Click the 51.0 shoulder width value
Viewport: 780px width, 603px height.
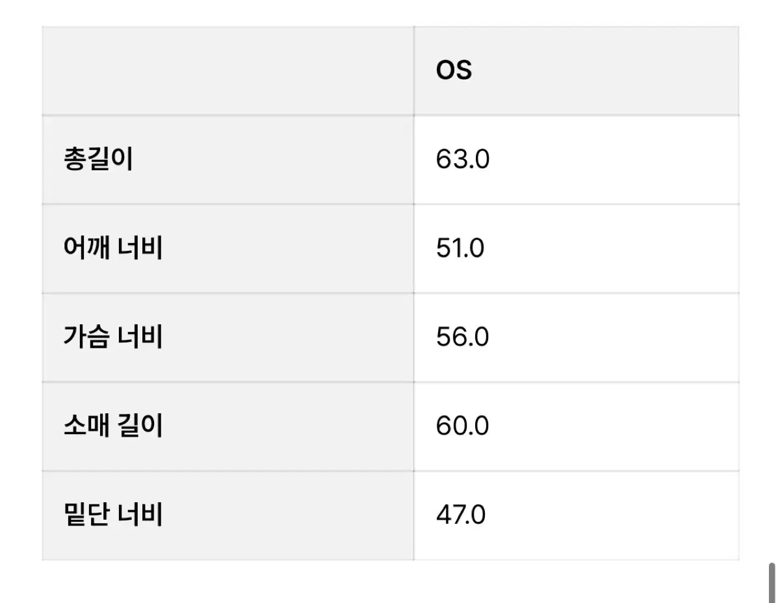(460, 249)
